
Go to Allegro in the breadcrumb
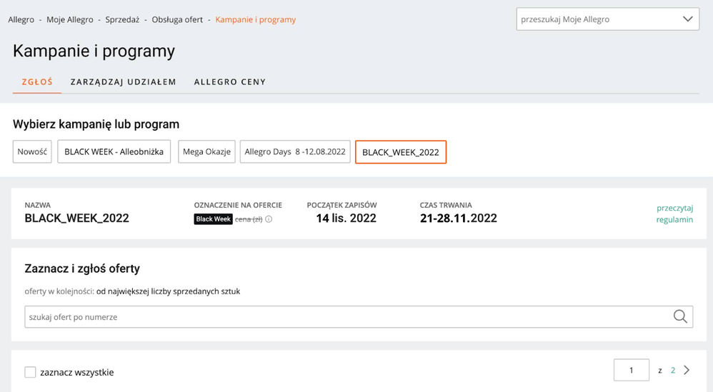[21, 19]
